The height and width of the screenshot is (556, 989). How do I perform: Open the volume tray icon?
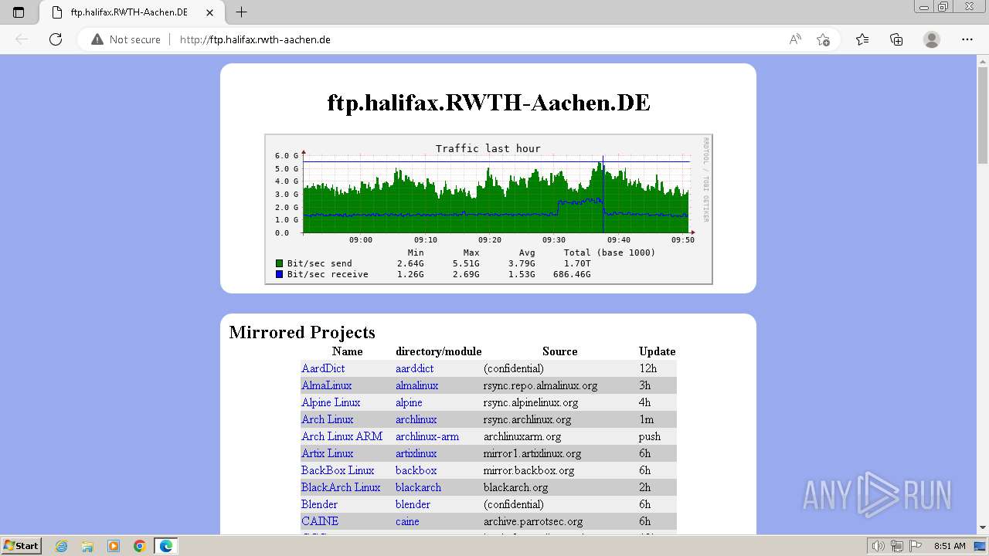point(878,546)
